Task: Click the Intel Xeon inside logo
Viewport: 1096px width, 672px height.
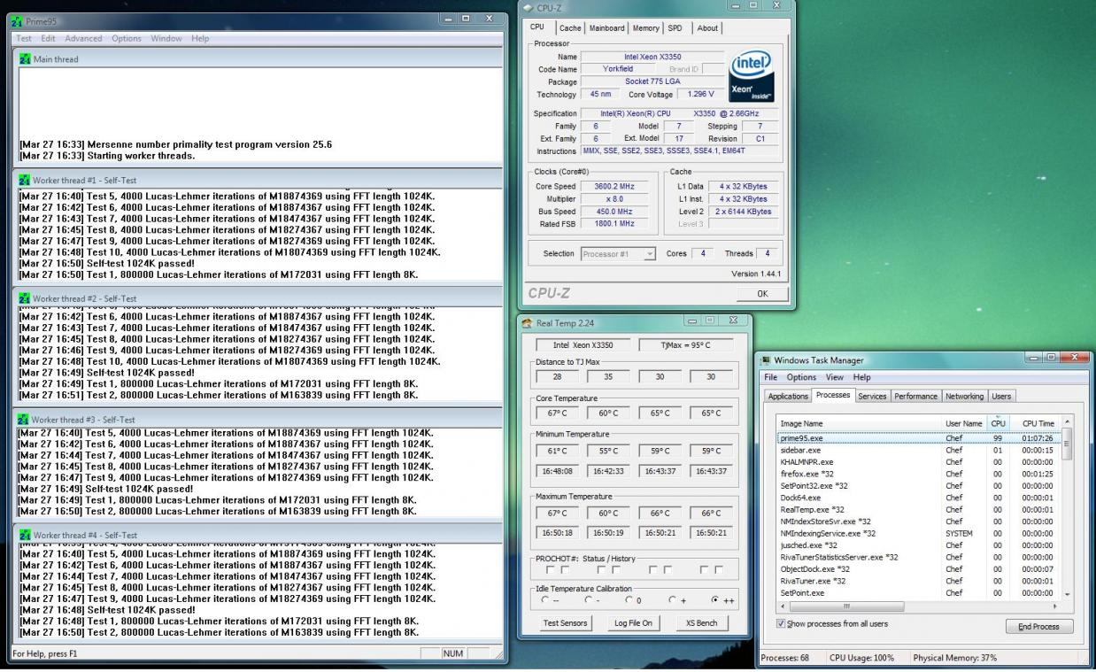Action: pos(753,75)
